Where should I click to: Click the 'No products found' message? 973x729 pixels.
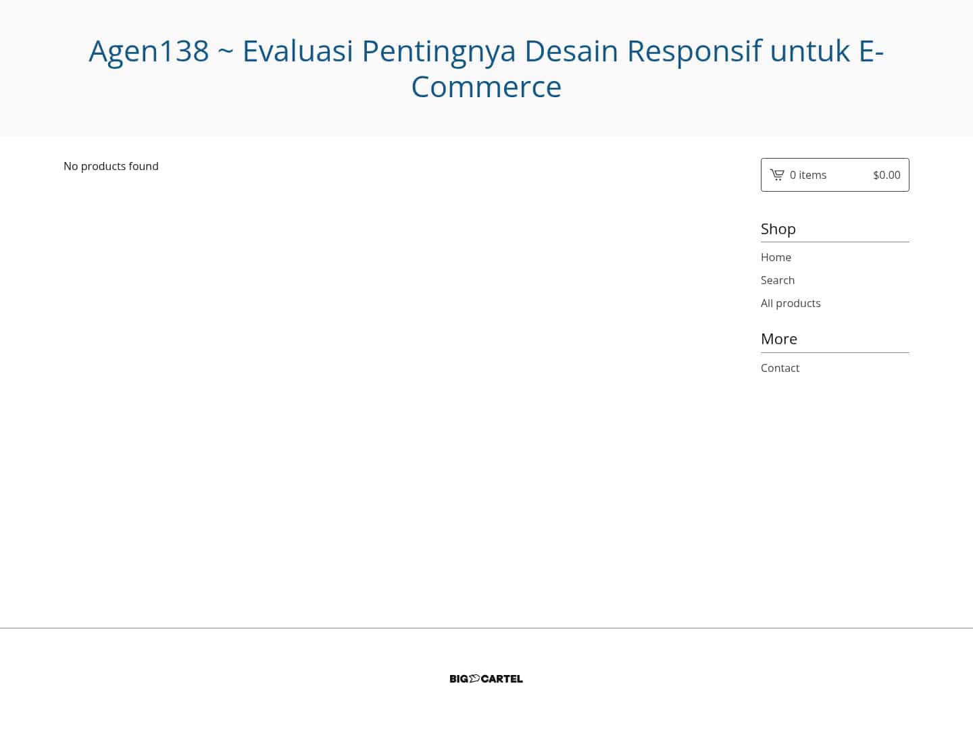[111, 166]
